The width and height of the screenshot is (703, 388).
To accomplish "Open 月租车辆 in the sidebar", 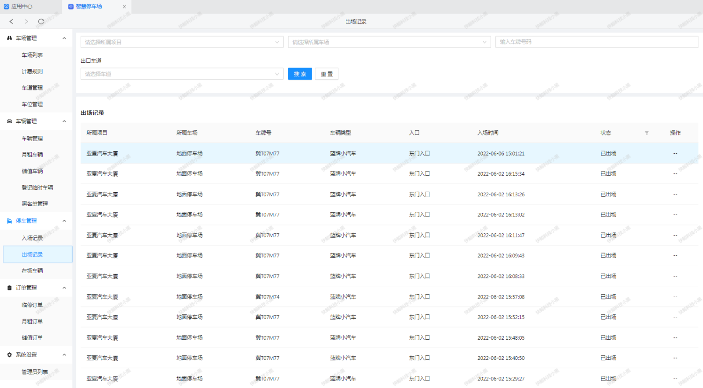I will click(32, 155).
